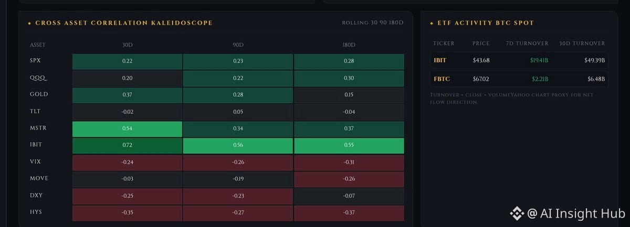Select the TLT asset row label
Viewport: 630px width, 227px height.
[x=35, y=111]
